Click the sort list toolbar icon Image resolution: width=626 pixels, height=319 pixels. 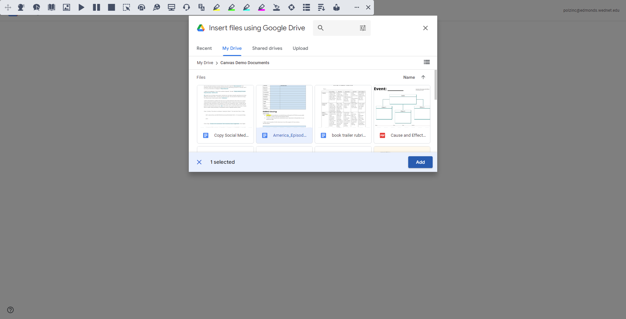point(321,7)
